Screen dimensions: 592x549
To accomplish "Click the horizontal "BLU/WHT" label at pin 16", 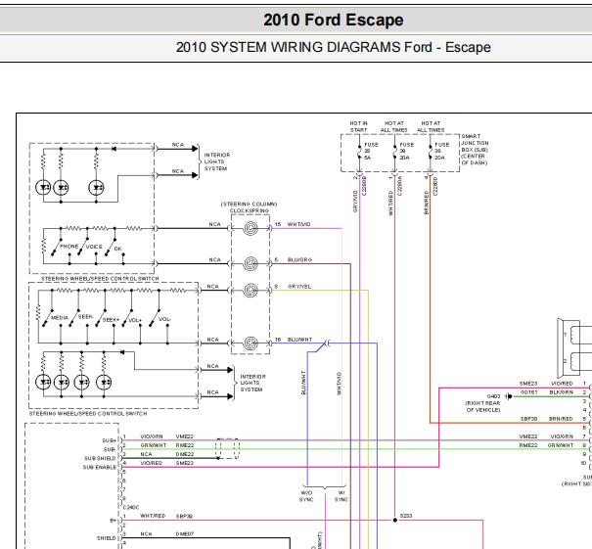I will click(x=299, y=340).
